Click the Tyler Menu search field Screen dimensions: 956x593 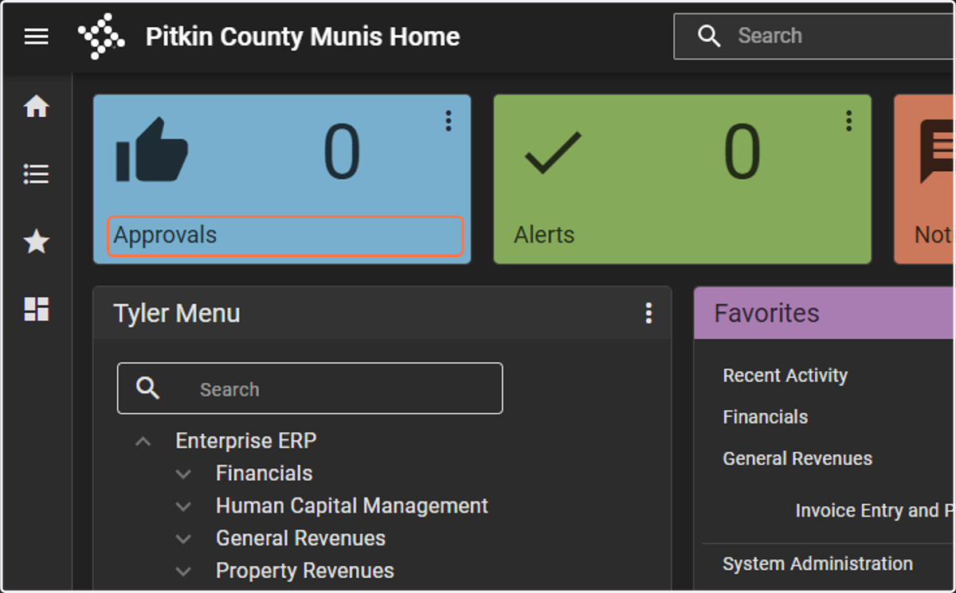point(310,388)
